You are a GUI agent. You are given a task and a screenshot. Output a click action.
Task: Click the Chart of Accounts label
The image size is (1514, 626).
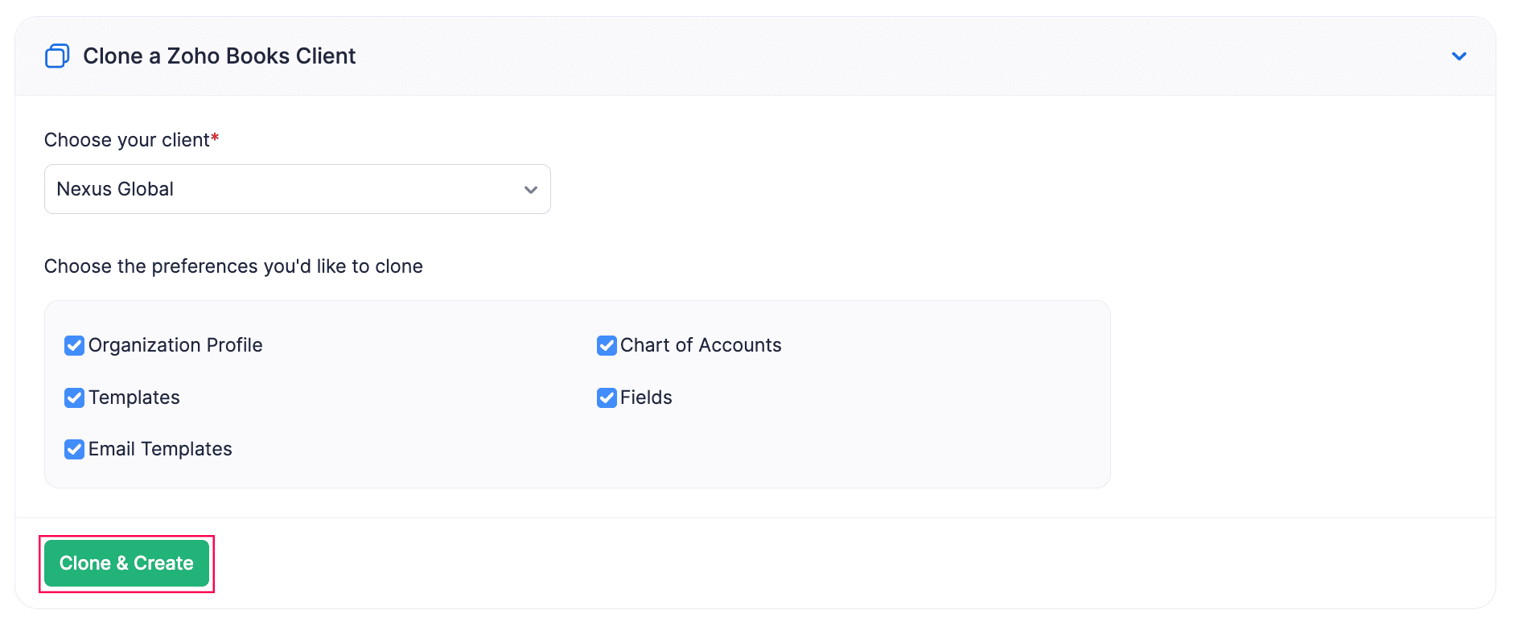701,345
